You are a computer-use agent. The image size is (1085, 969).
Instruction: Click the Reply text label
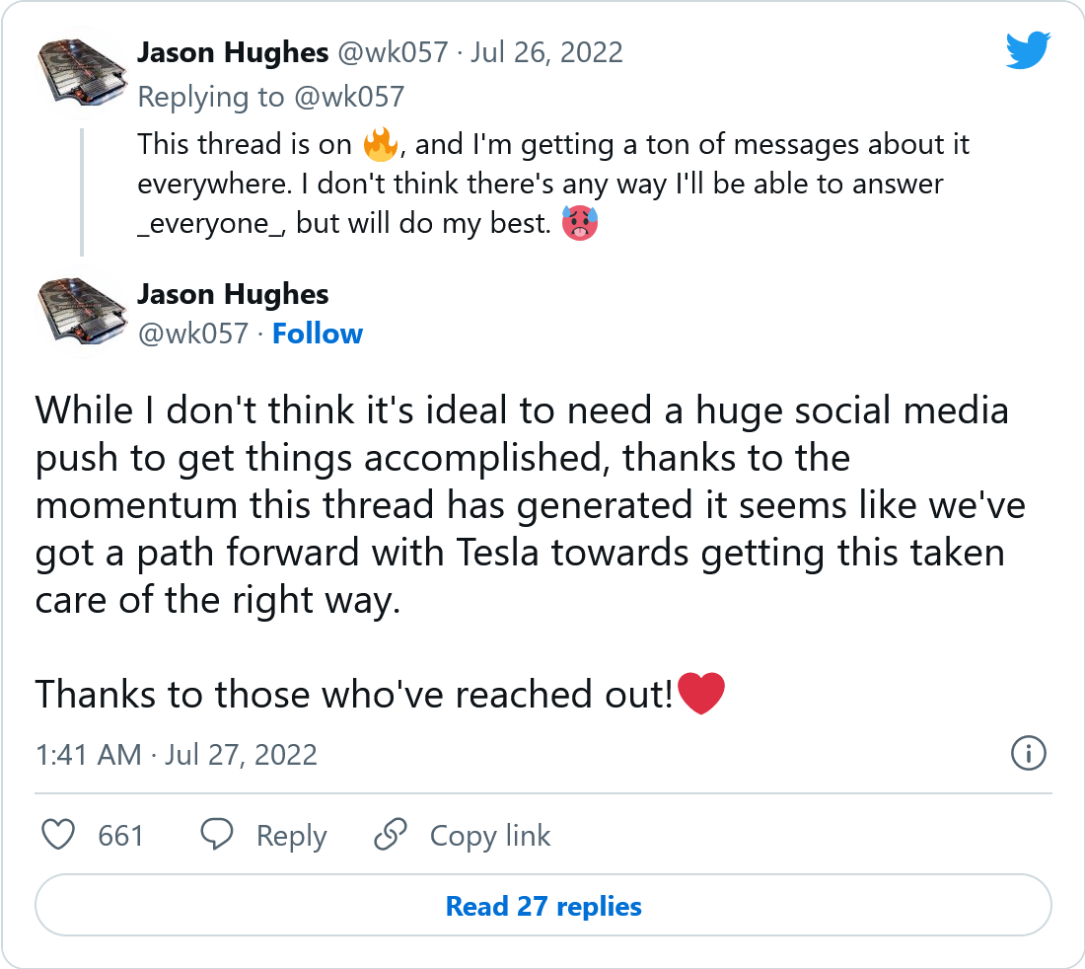[291, 836]
